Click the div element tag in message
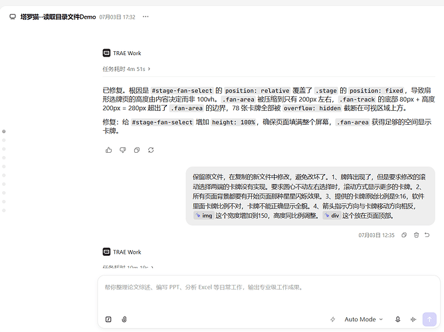 tap(332, 216)
